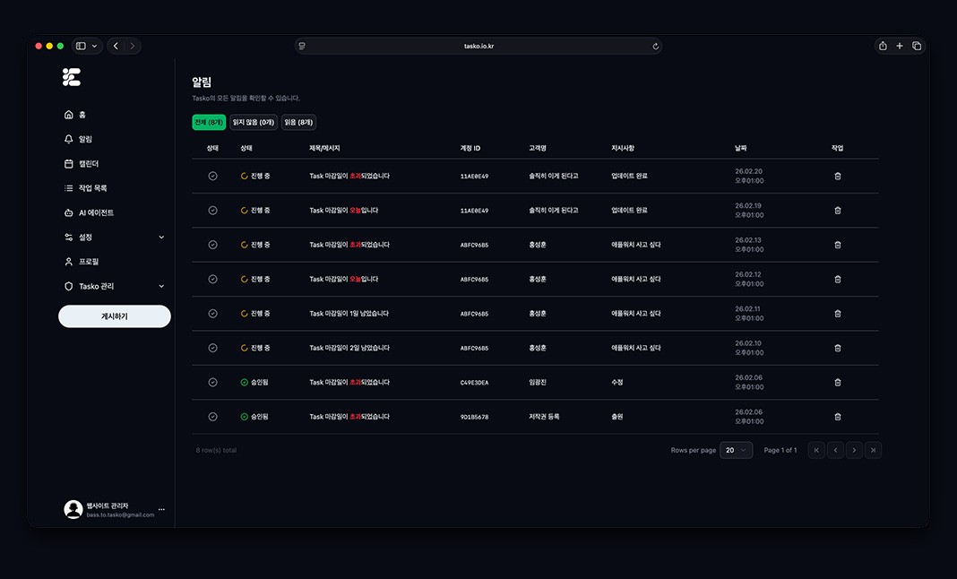Reload the tasko.io.kr page

[656, 46]
